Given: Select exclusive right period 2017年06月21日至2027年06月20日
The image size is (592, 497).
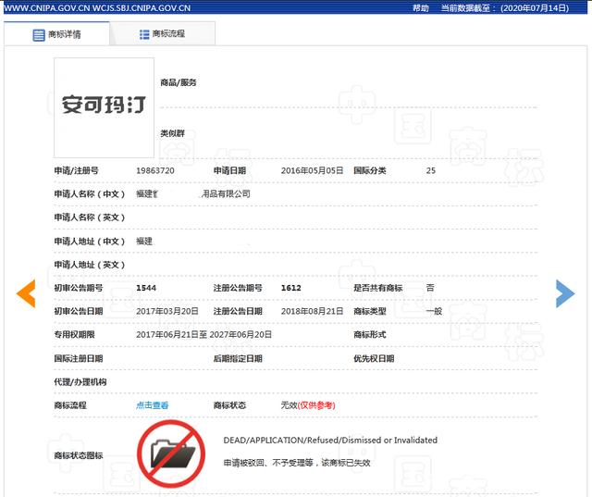Looking at the screenshot, I should (203, 335).
